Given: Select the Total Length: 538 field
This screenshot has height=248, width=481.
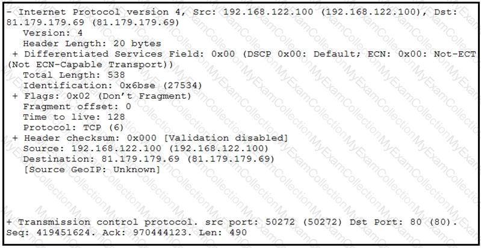Looking at the screenshot, I should coord(73,75).
